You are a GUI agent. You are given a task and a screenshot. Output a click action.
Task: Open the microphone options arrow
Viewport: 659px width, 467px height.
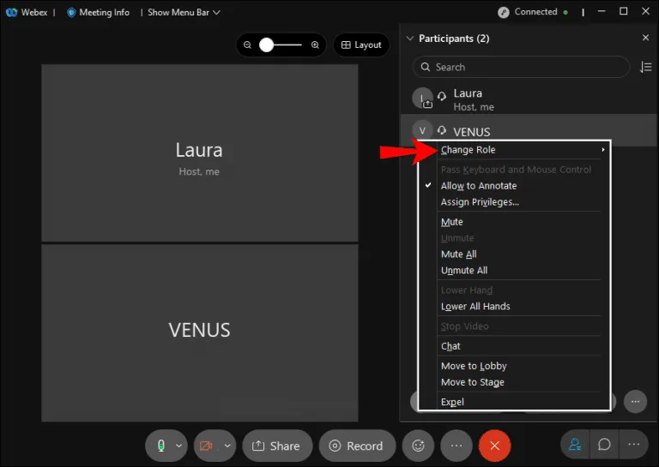click(178, 446)
